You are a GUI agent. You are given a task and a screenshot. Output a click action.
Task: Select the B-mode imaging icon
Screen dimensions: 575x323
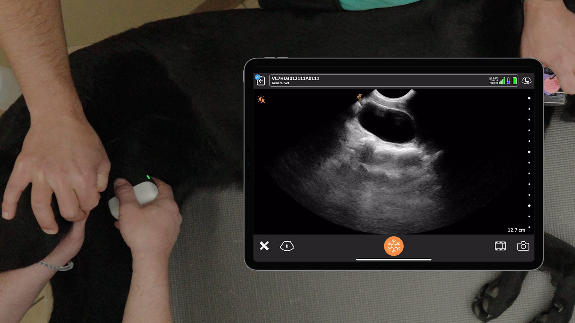tap(287, 246)
